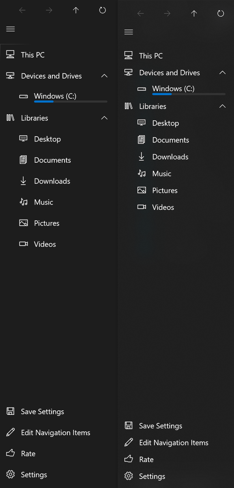The width and height of the screenshot is (234, 488).
Task: Click Rate text in the left panel
Action: (28, 453)
